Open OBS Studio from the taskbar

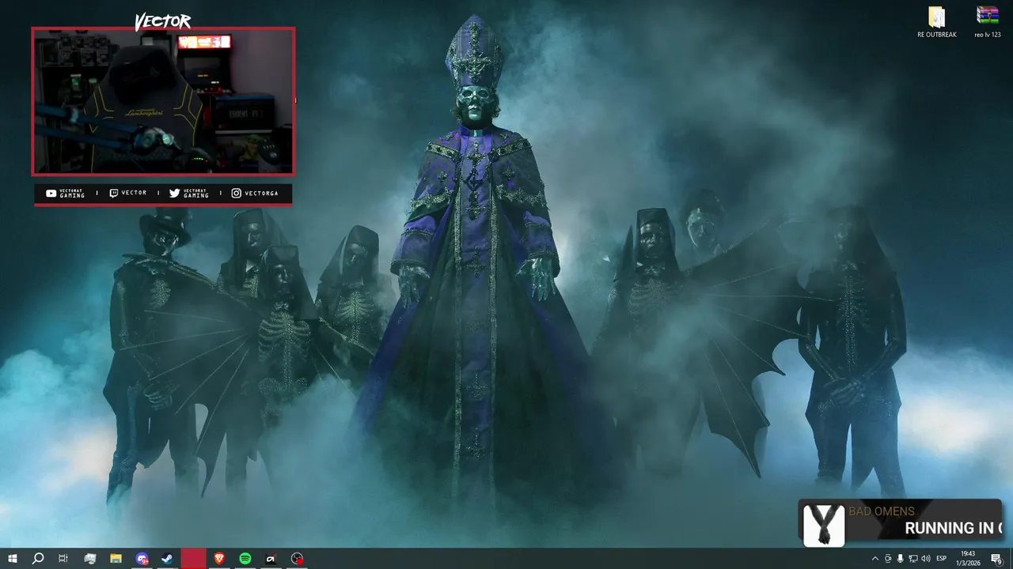297,559
